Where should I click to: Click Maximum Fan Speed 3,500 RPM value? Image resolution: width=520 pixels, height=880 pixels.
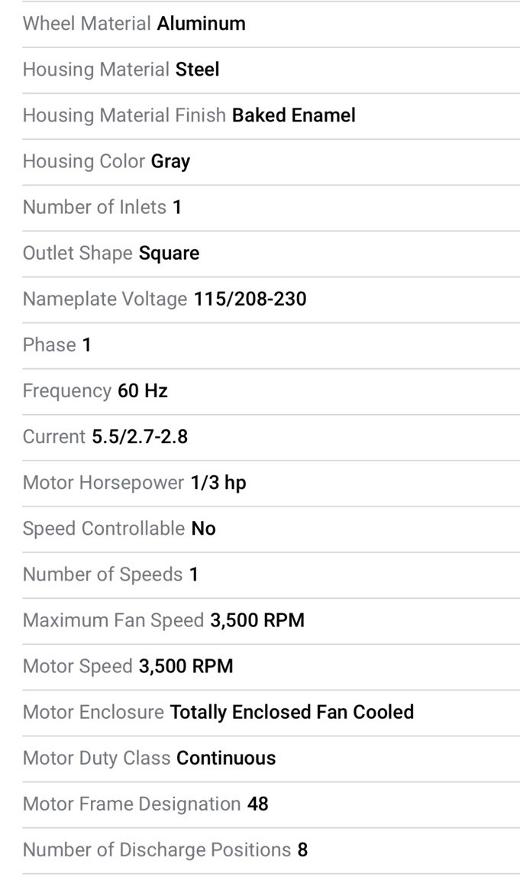coord(257,621)
